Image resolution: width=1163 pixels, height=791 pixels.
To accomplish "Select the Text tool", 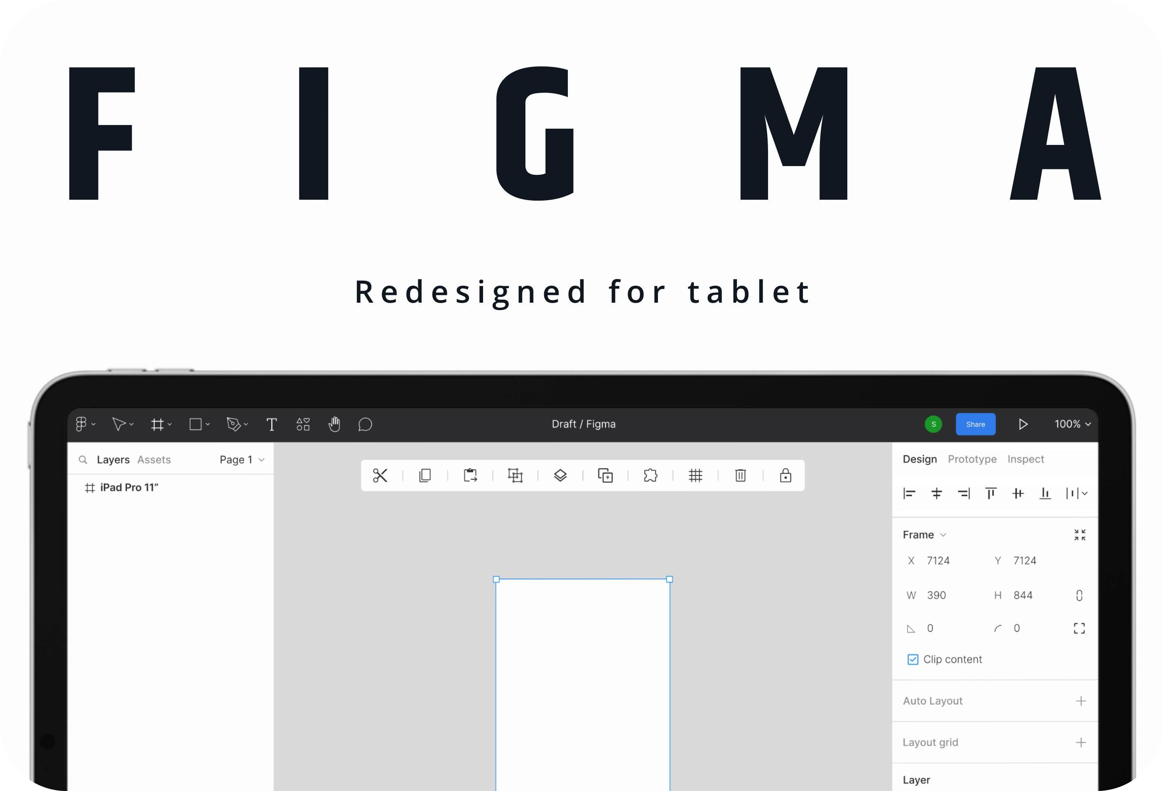I will tap(271, 425).
